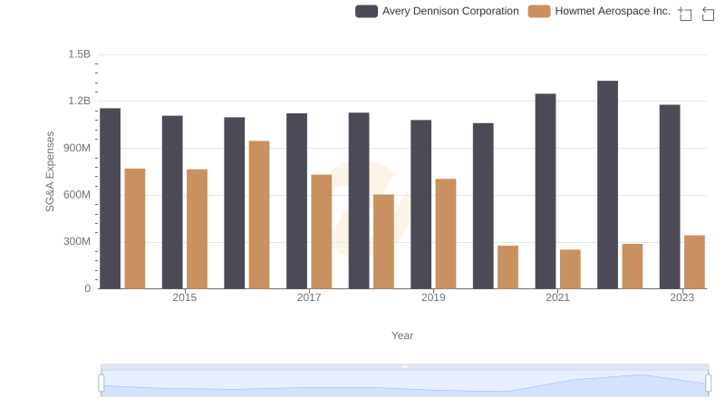Toggle Howmet Aerospace Inc. legend series
This screenshot has height=418, width=725.
coord(599,11)
